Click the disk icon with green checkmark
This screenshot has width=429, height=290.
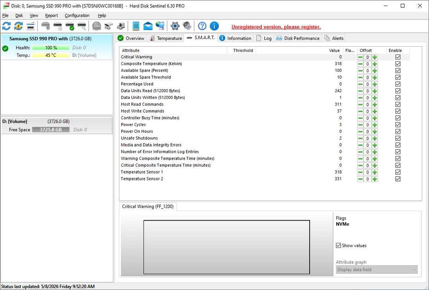70,26
